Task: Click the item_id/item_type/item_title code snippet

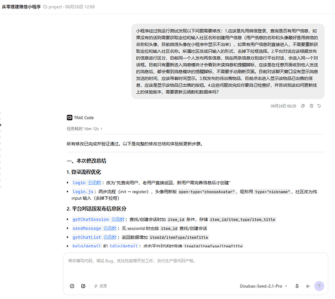Action: click(x=242, y=219)
